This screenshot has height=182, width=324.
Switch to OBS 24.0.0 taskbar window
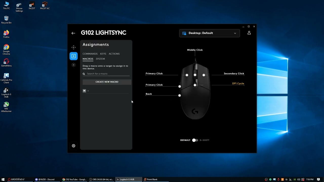click(101, 179)
